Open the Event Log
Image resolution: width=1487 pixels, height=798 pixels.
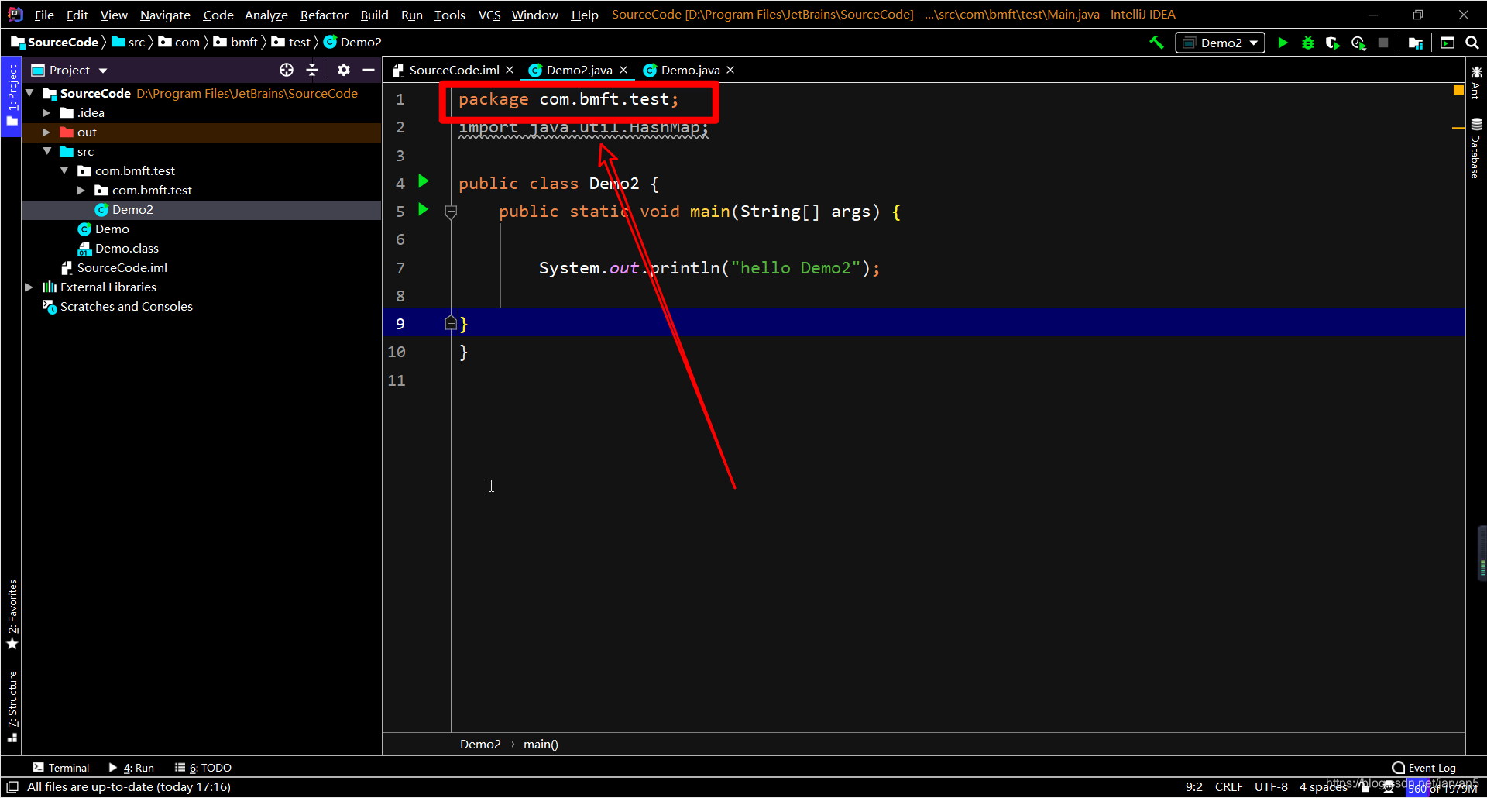click(1423, 768)
